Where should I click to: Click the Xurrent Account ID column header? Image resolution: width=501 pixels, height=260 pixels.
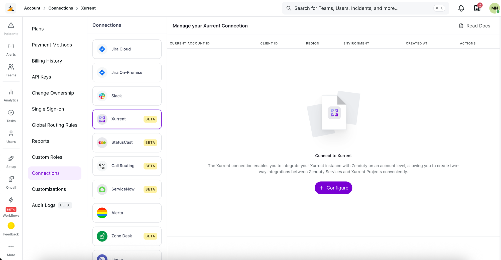point(190,43)
